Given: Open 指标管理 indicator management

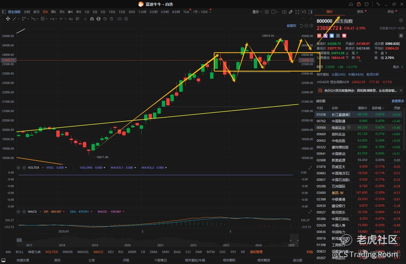Looking at the screenshot, I should (x=256, y=252).
